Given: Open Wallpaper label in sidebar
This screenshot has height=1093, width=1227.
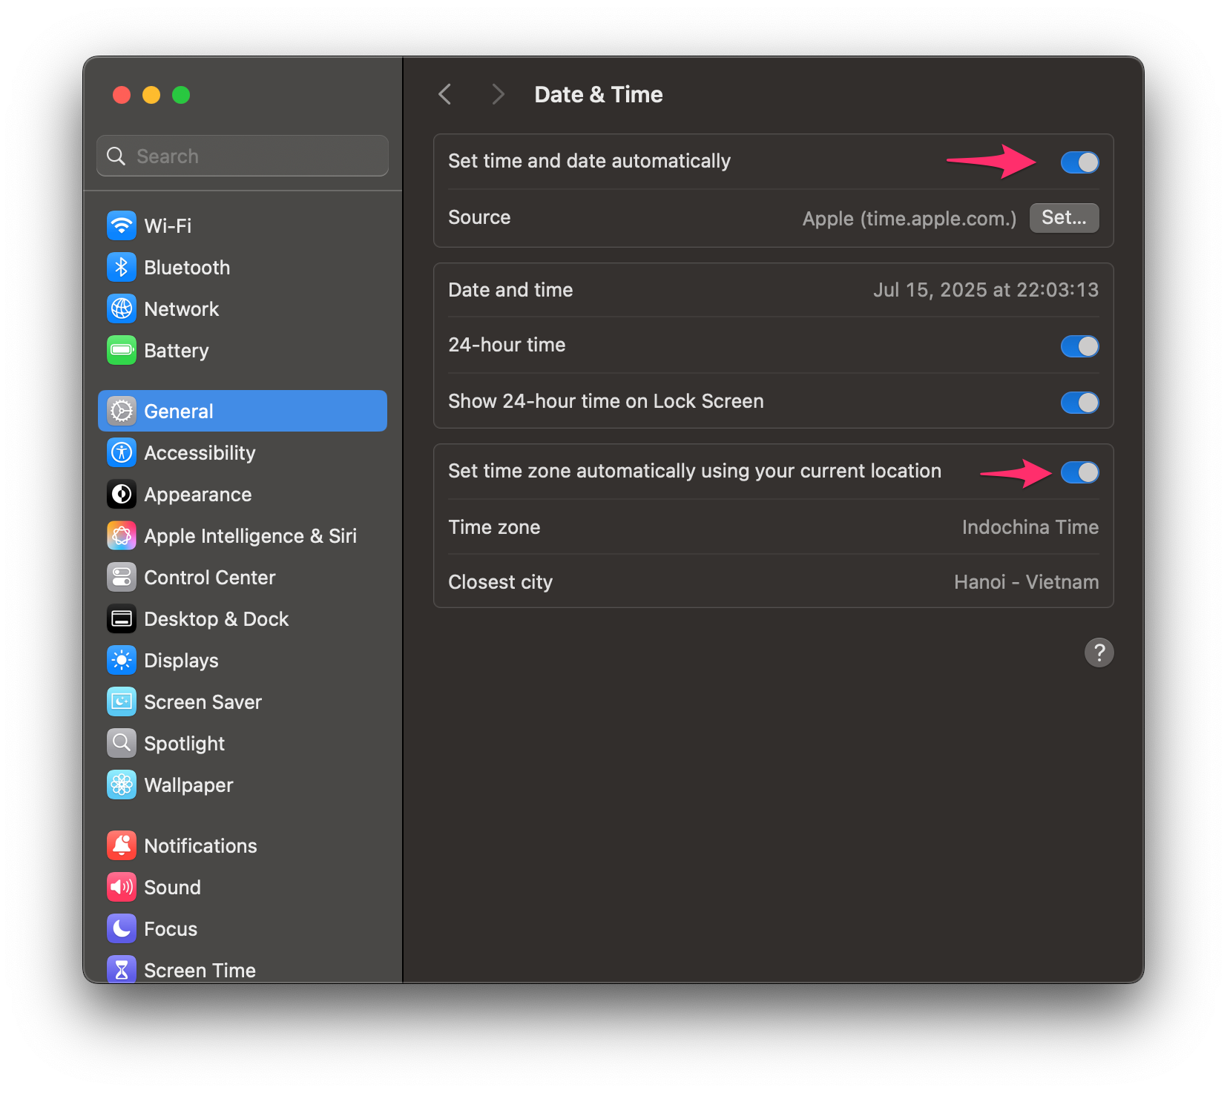Looking at the screenshot, I should 188,785.
